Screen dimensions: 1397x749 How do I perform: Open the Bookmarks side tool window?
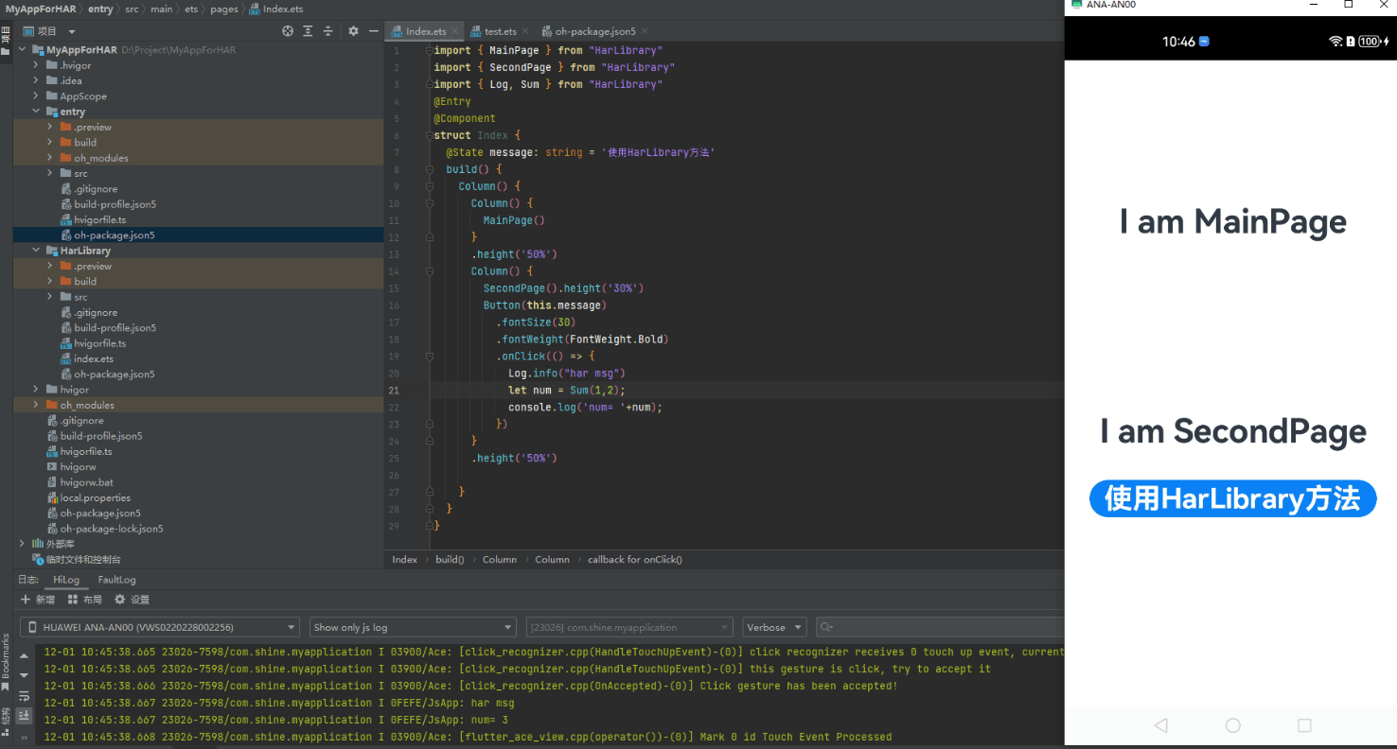click(6, 660)
